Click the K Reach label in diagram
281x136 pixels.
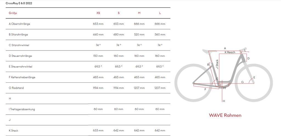coord(230,52)
